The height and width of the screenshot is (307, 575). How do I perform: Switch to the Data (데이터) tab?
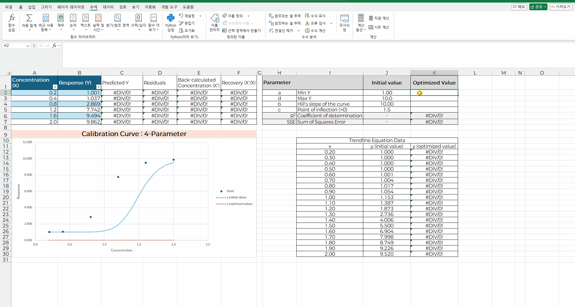pos(108,7)
